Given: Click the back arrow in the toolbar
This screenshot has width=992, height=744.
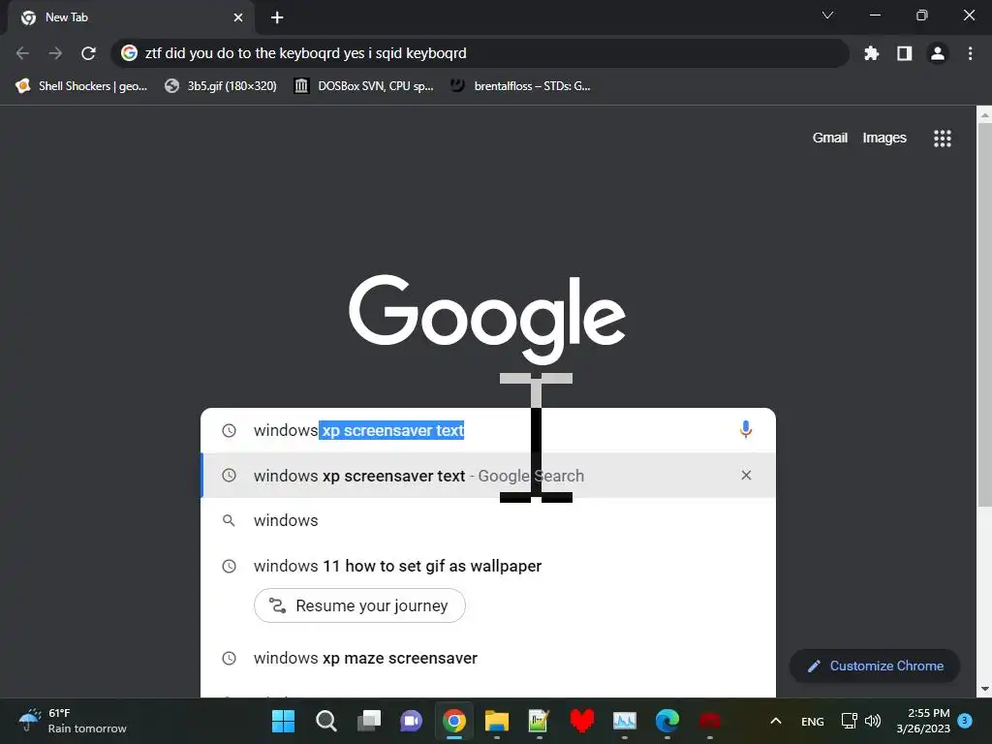Looking at the screenshot, I should click(x=23, y=53).
